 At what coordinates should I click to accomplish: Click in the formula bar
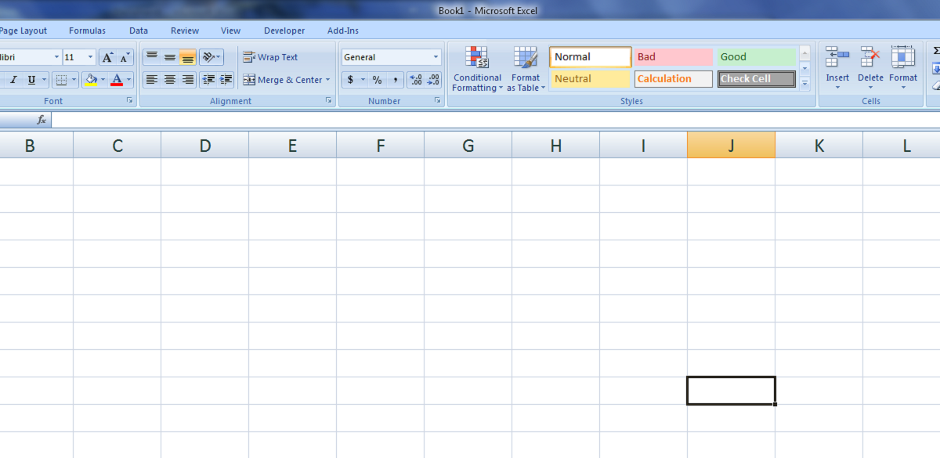[x=495, y=121]
